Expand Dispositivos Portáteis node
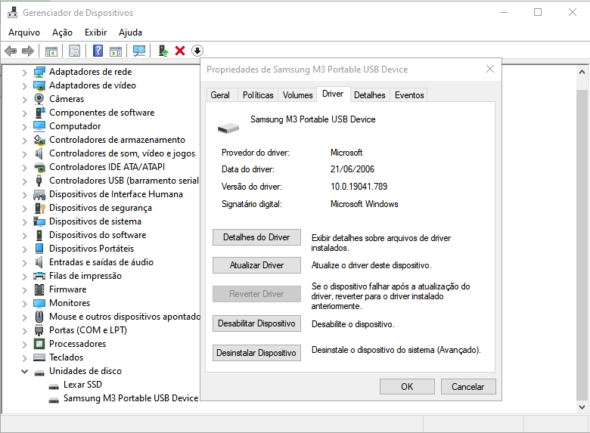Screen dimensions: 590x433 click(x=24, y=249)
